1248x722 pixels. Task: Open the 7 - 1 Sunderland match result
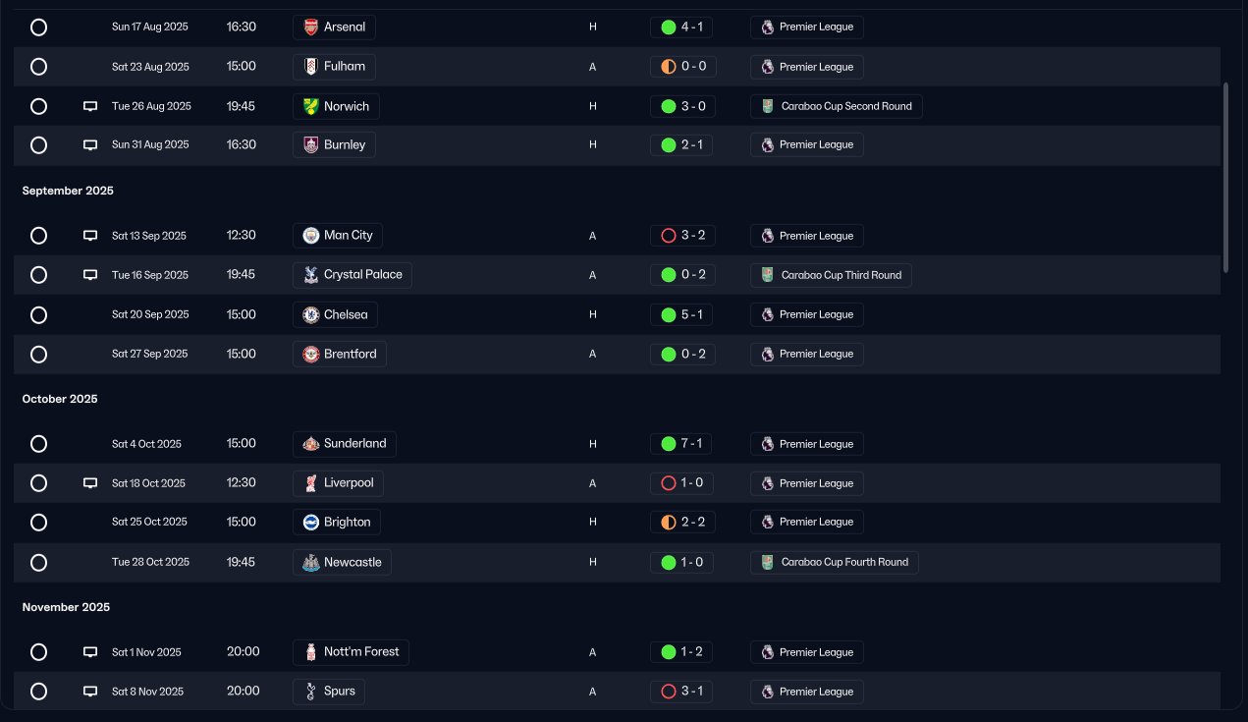pyautogui.click(x=682, y=444)
